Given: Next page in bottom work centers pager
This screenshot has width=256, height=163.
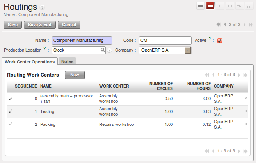Looking at the screenshot, I should [x=239, y=151].
